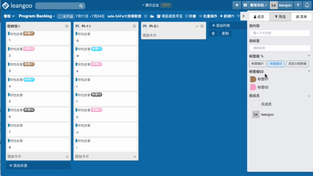Toggle the 标签组01 filter group
This screenshot has height=176, width=313.
click(257, 64)
